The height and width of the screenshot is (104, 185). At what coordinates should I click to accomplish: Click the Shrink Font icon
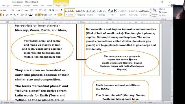pos(22,10)
